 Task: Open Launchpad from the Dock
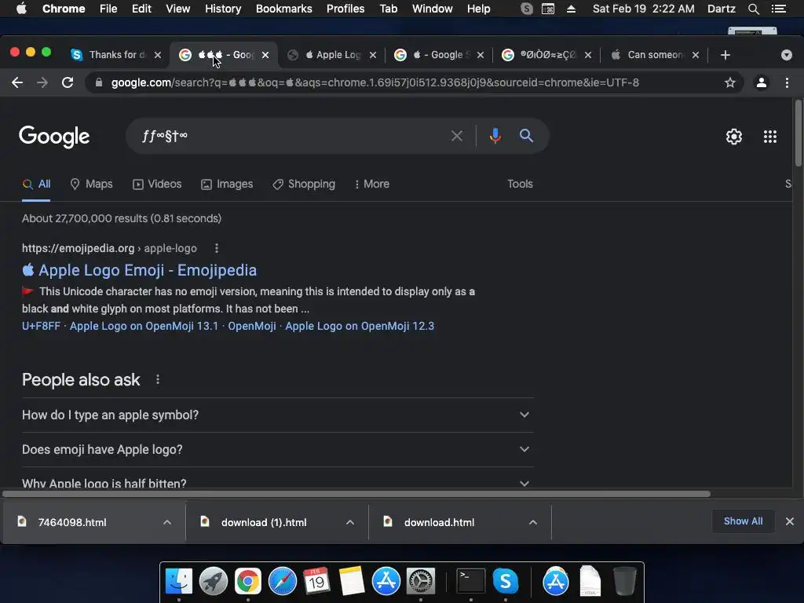(x=213, y=581)
